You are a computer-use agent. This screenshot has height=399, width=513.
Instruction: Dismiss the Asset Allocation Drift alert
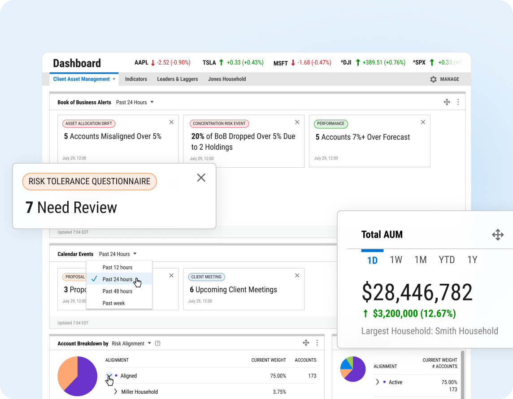171,122
